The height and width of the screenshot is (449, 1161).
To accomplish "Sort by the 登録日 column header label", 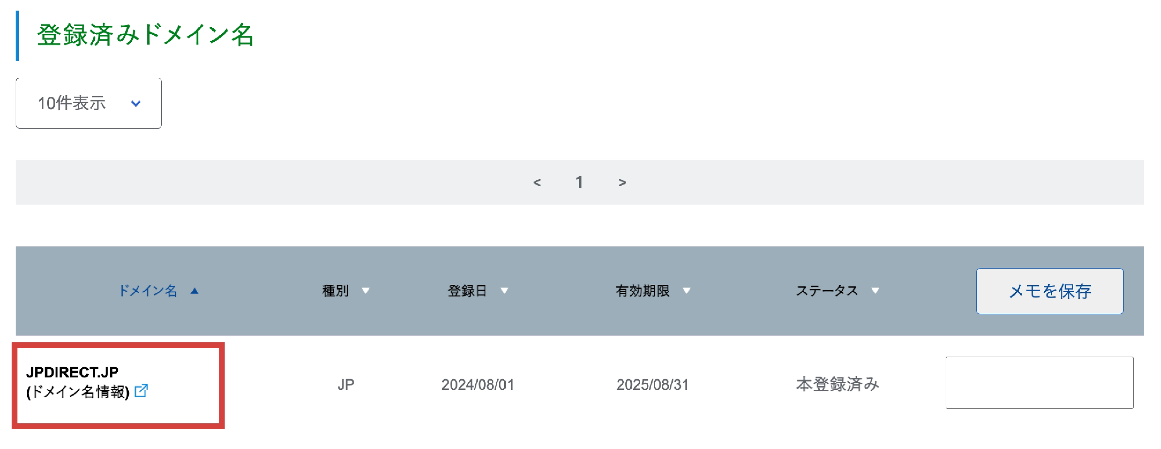I will tap(467, 291).
